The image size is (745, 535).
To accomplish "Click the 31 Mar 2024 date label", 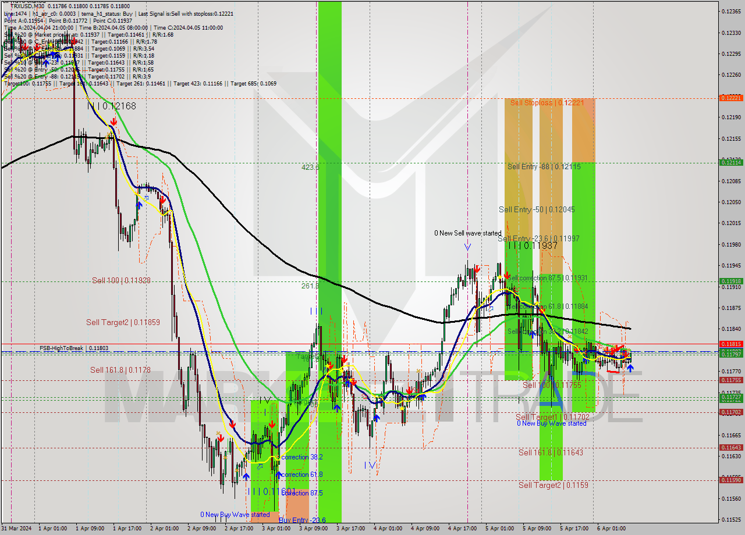I will [x=17, y=528].
